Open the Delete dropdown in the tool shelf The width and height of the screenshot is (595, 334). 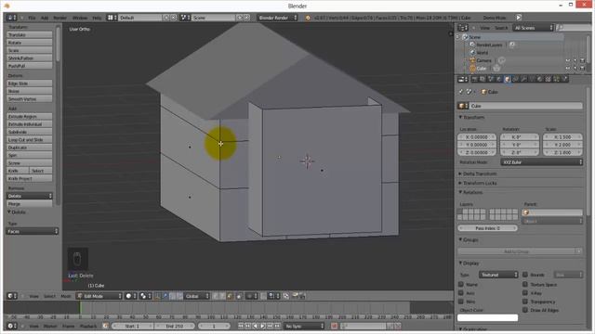point(29,196)
